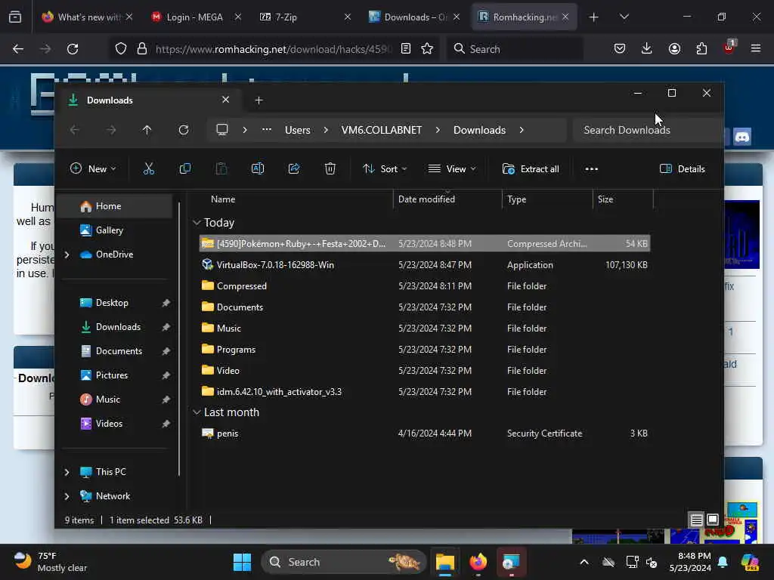Select the Downloads tab in Explorer
Viewport: 774px width, 580px height.
click(x=150, y=100)
